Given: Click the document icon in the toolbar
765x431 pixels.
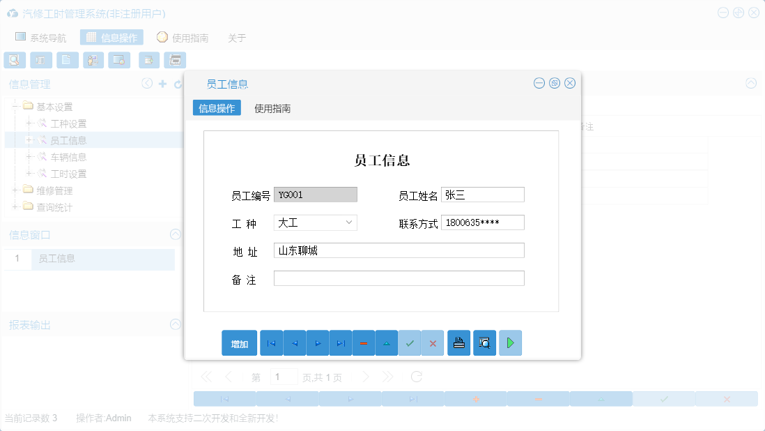Looking at the screenshot, I should pos(67,60).
